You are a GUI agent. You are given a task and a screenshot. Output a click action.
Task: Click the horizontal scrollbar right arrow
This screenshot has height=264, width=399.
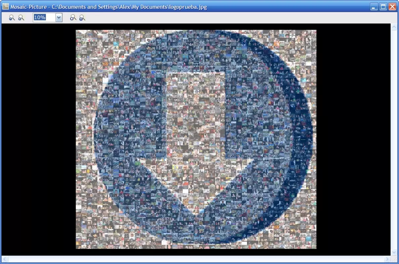[387, 259]
